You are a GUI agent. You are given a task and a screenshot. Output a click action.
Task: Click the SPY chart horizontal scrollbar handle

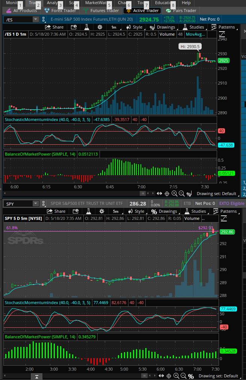point(144,376)
